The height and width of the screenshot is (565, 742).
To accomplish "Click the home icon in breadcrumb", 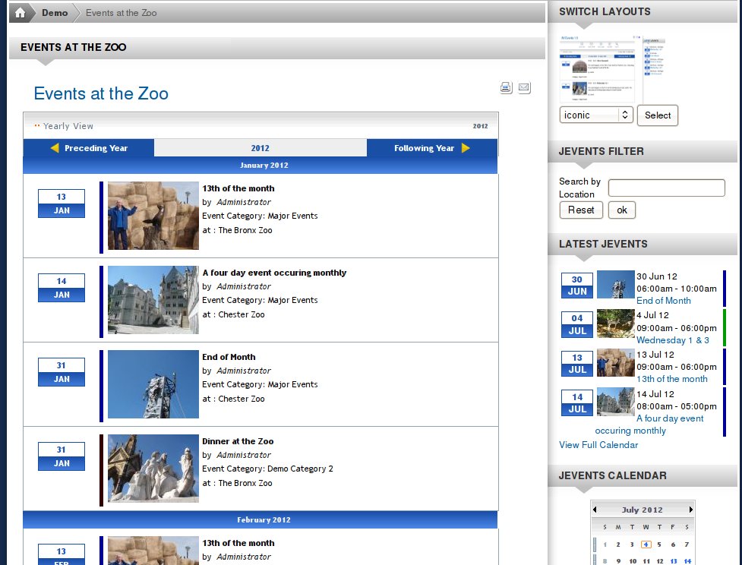I will click(21, 13).
